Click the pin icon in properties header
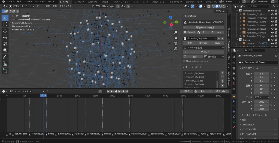The height and width of the screenshot is (143, 279). (x=276, y=56)
